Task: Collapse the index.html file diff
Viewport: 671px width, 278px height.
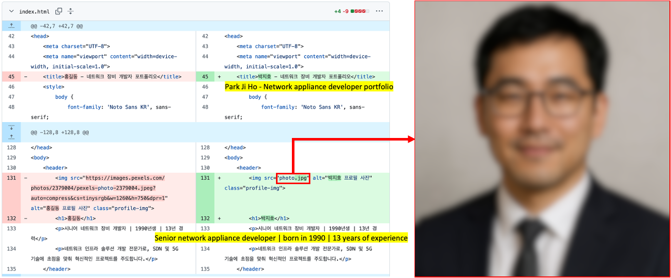Action: 11,11
